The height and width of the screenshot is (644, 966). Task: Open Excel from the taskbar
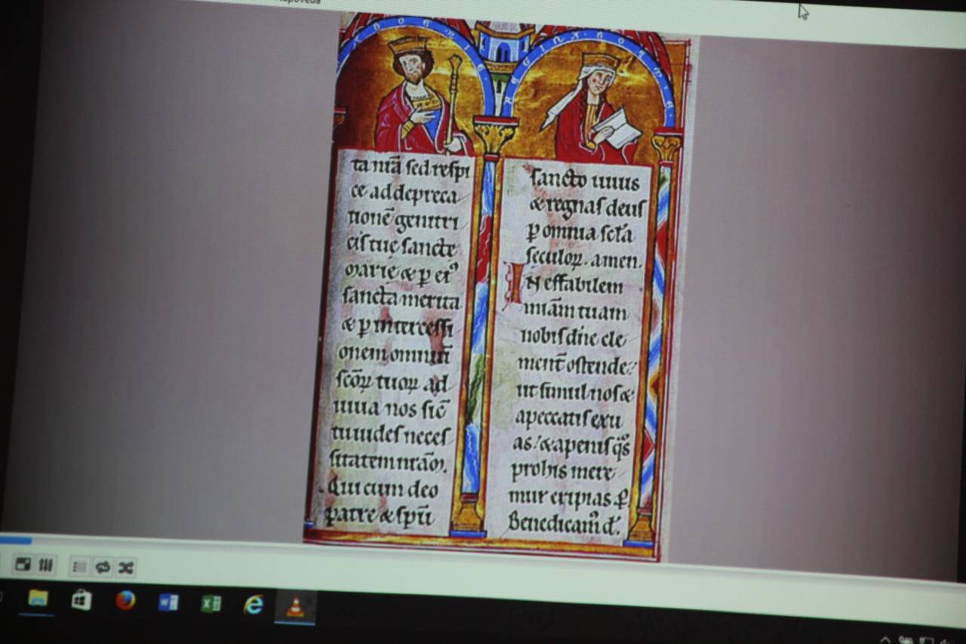click(211, 603)
